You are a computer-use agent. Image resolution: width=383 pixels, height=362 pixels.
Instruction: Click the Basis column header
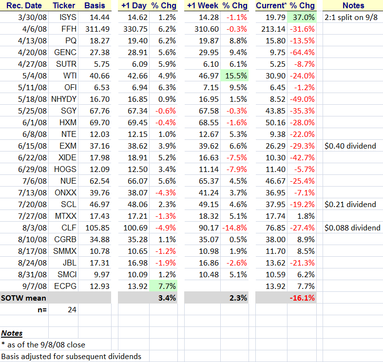tap(95, 6)
